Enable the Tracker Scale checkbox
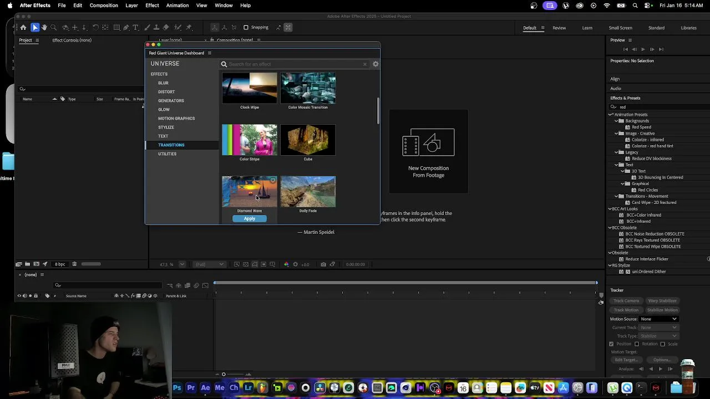The image size is (710, 399). point(662,344)
